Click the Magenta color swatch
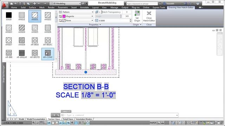This screenshot has width=225, height=126. (x=64, y=16)
